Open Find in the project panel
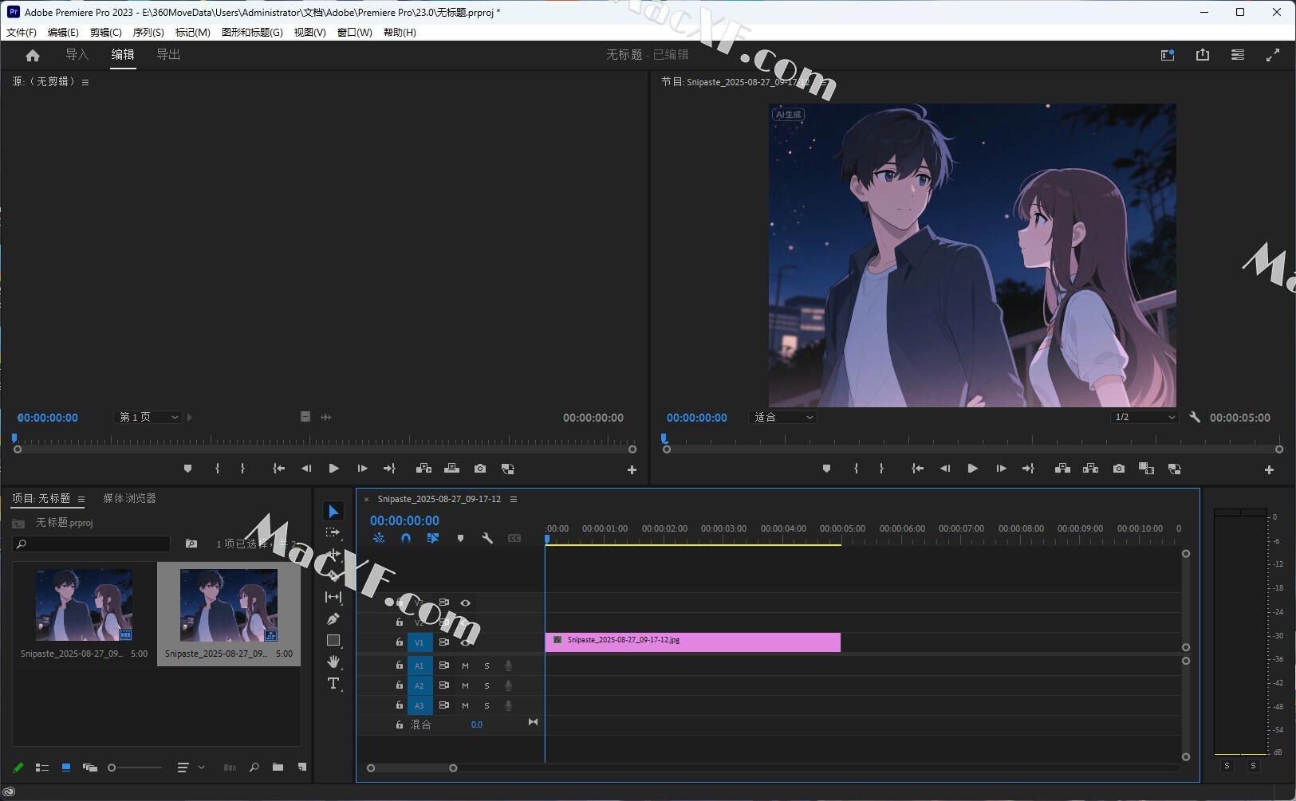This screenshot has height=801, width=1296. 254,768
